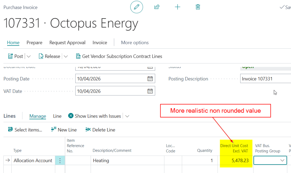This screenshot has width=291, height=173.
Task: Click Delete Line button
Action: (100, 130)
